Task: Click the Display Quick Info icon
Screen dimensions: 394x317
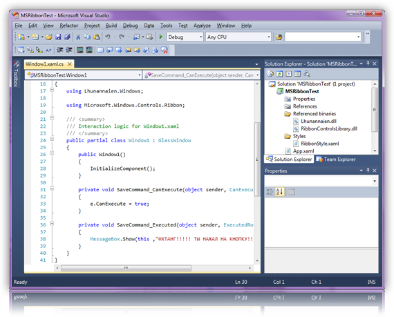Action: (39, 50)
